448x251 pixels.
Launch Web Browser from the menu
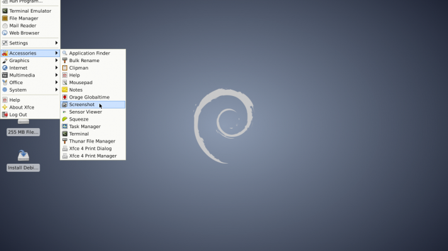click(x=30, y=33)
